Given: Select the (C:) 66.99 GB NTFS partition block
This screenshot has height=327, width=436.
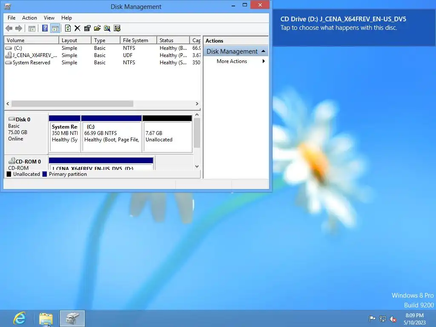Looking at the screenshot, I should coord(111,133).
